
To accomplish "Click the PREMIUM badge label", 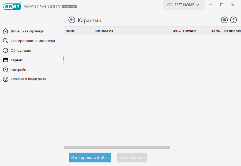I will tap(69, 7).
